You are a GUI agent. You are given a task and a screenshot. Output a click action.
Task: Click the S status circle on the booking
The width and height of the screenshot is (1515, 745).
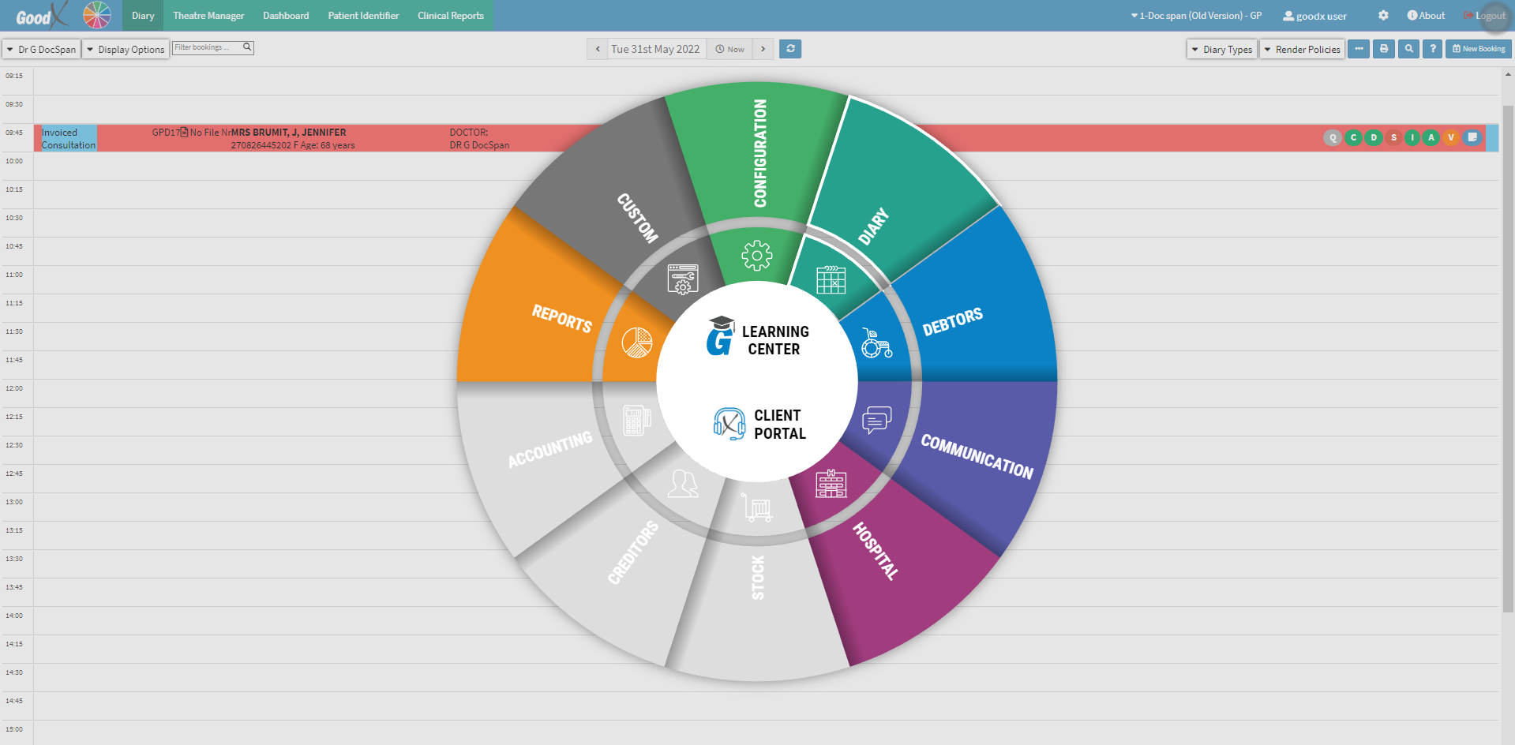(x=1393, y=138)
